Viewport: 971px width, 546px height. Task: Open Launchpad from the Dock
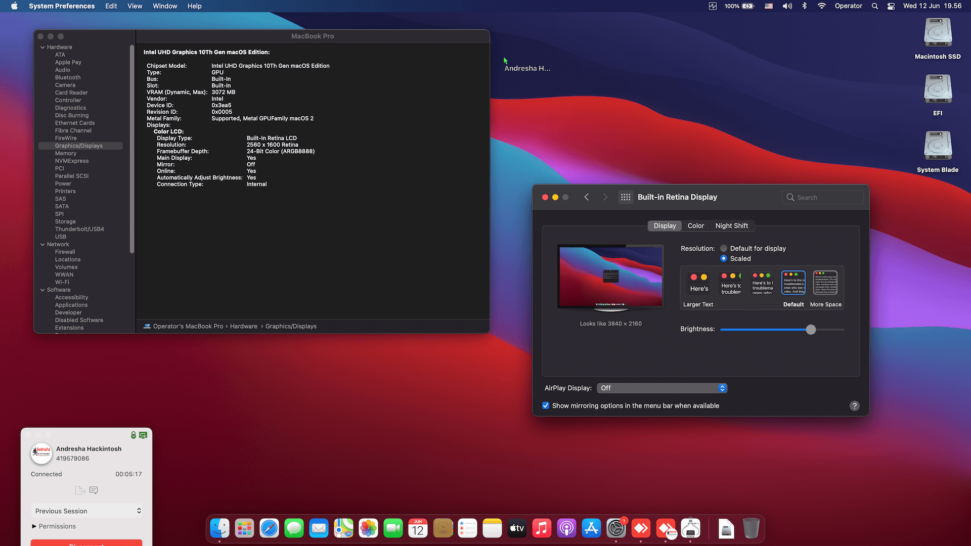244,529
